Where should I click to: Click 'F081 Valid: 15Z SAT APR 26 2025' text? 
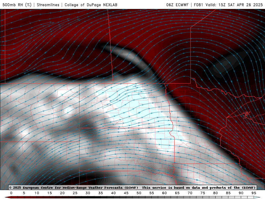pyautogui.click(x=228, y=5)
